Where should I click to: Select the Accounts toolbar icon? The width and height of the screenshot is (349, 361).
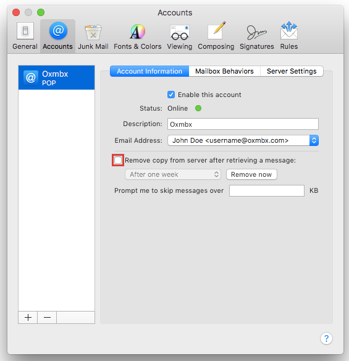pyautogui.click(x=57, y=36)
